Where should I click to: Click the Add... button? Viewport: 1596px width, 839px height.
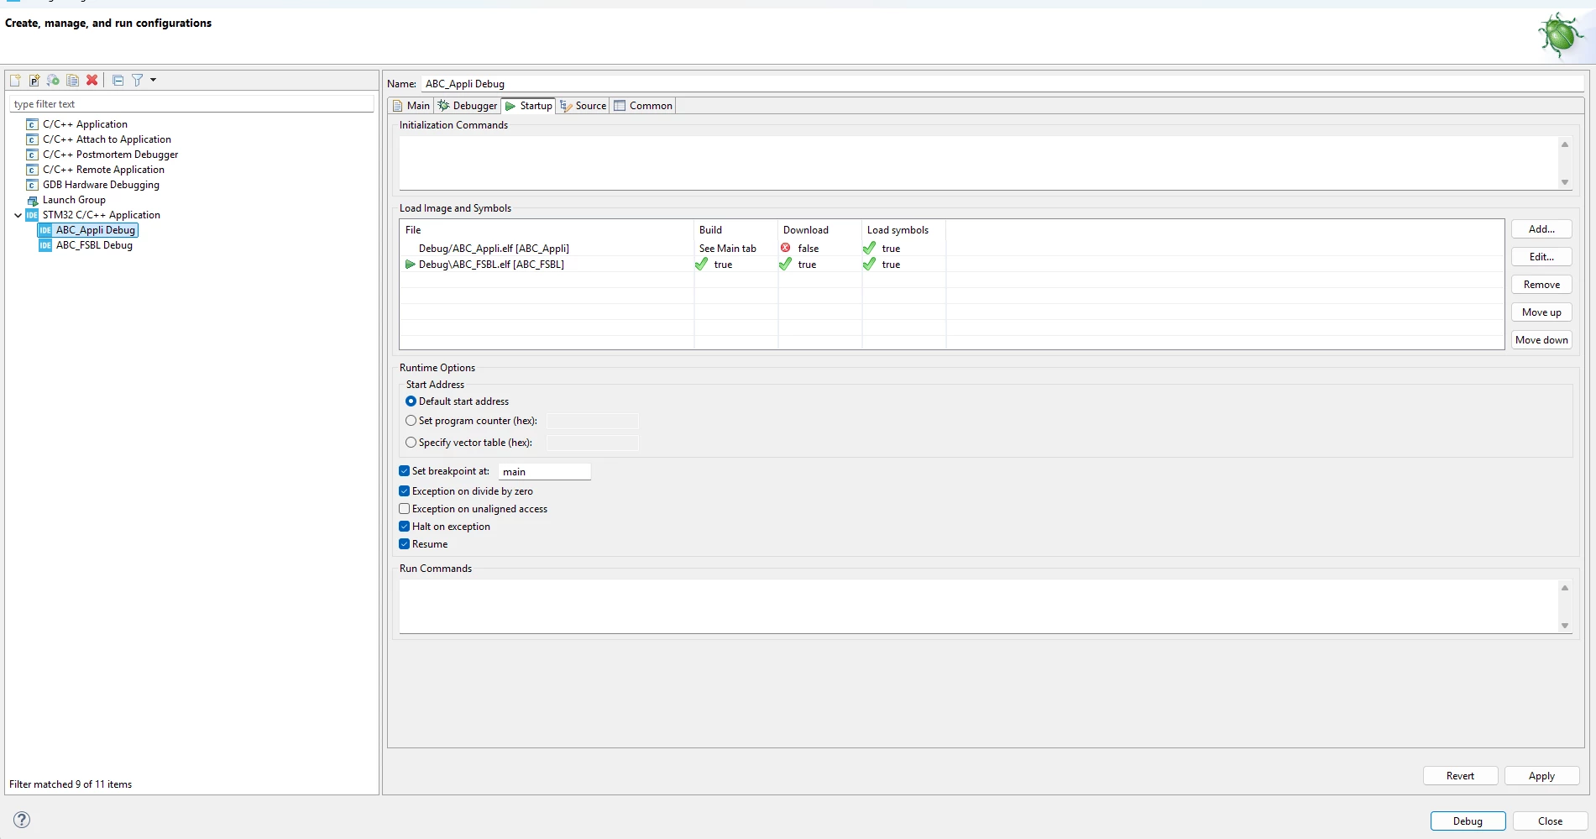(x=1541, y=229)
